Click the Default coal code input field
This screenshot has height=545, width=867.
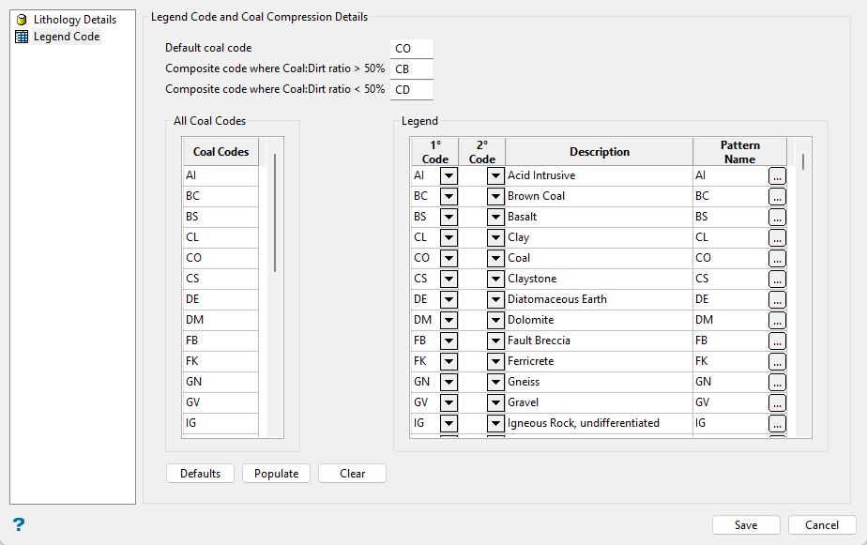(x=412, y=48)
